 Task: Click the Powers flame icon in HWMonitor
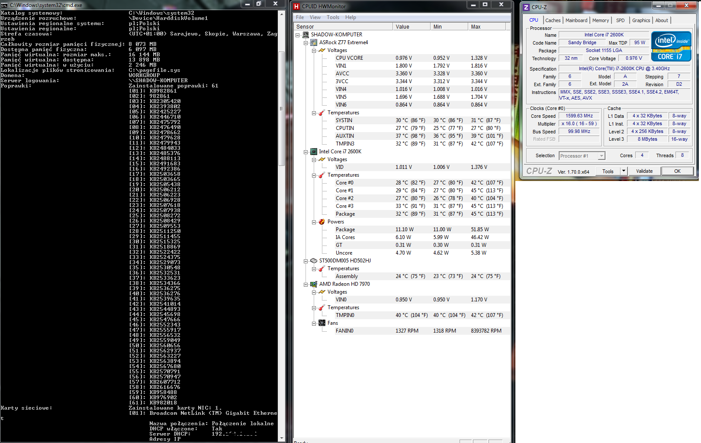click(322, 222)
